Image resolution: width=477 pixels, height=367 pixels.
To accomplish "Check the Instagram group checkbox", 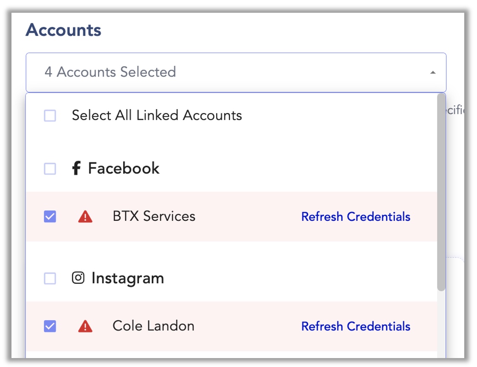I will point(50,278).
